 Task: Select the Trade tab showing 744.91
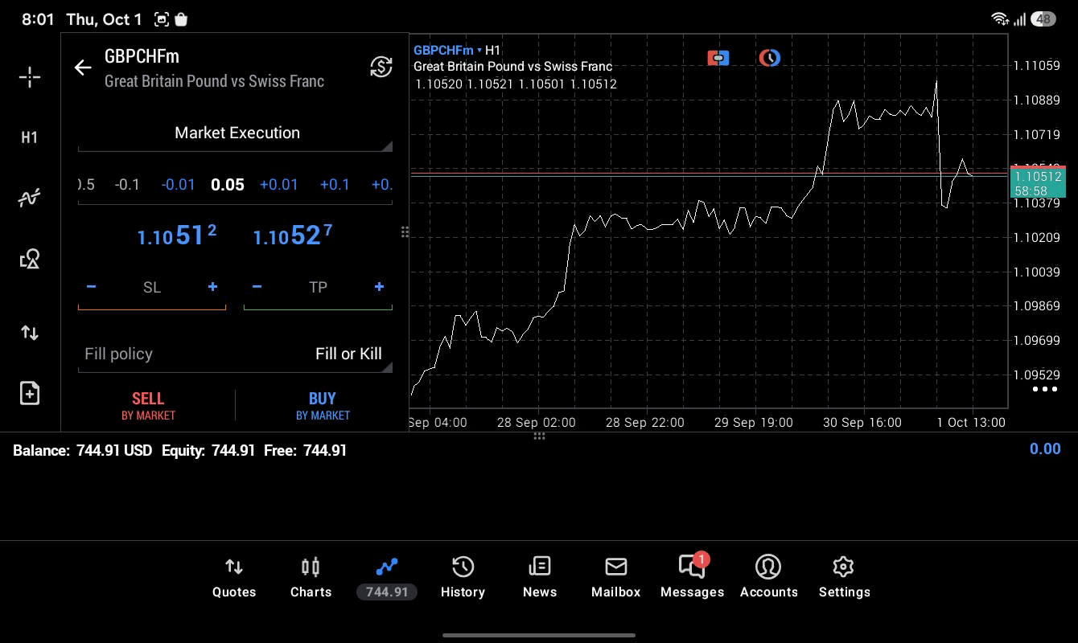pyautogui.click(x=387, y=579)
